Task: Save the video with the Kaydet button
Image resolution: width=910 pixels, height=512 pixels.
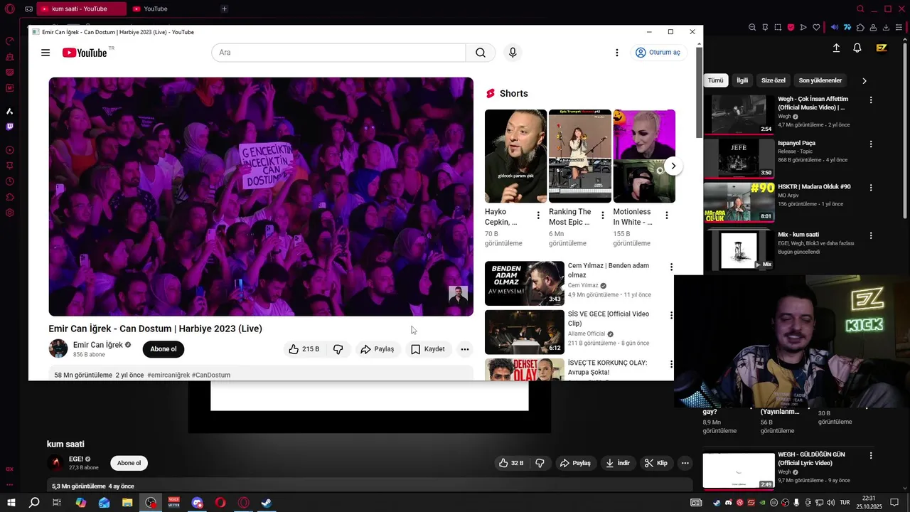Action: (428, 349)
